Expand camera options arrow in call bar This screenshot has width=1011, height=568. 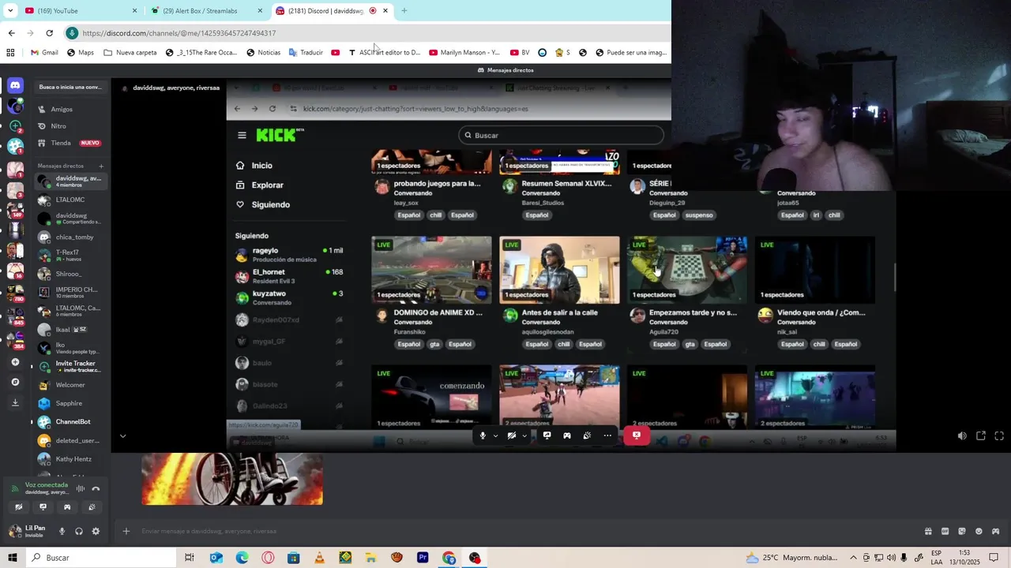click(x=524, y=435)
